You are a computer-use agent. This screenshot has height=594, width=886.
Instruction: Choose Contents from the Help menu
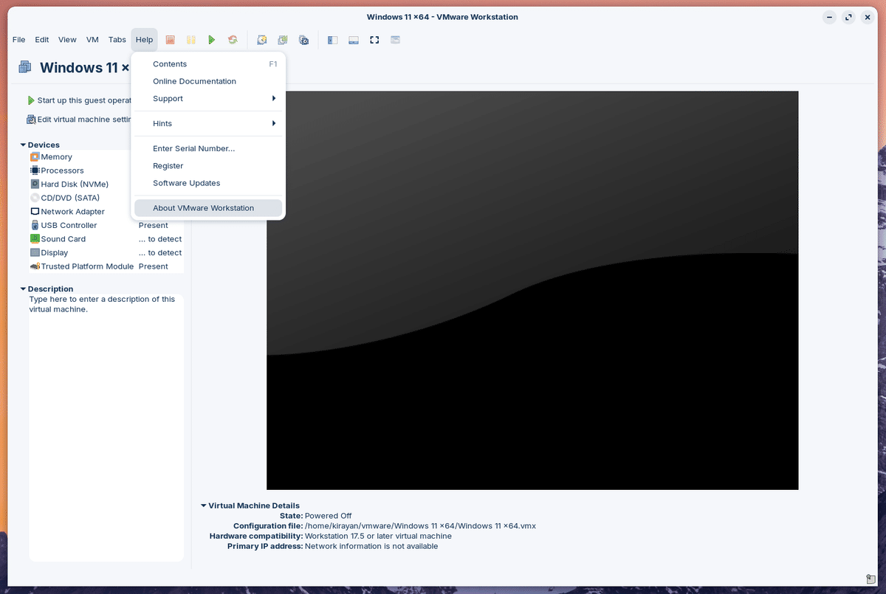pos(207,64)
